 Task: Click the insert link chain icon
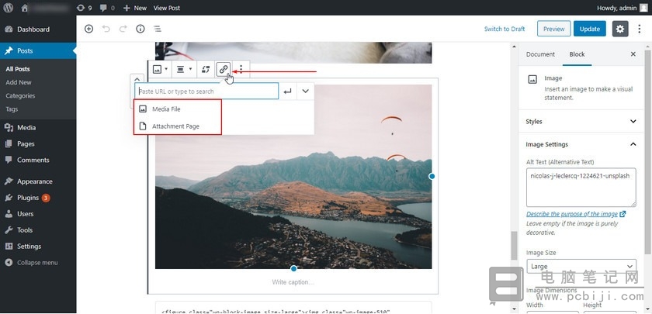pyautogui.click(x=224, y=69)
